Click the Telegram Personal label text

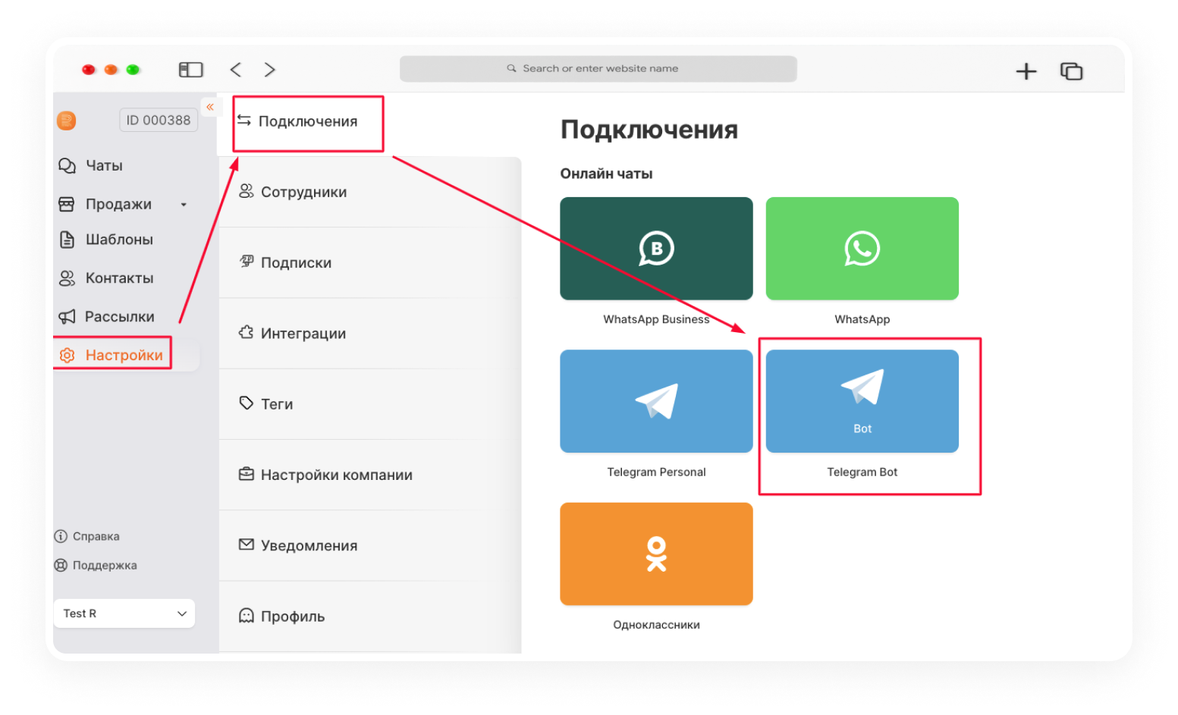[x=656, y=472]
